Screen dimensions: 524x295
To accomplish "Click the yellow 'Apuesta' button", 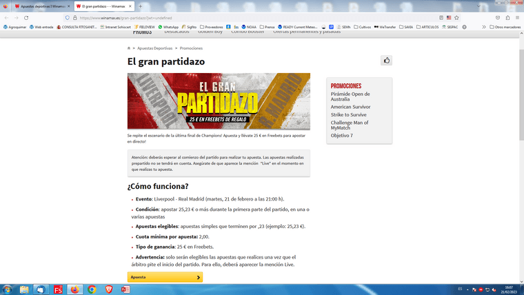I will [165, 277].
